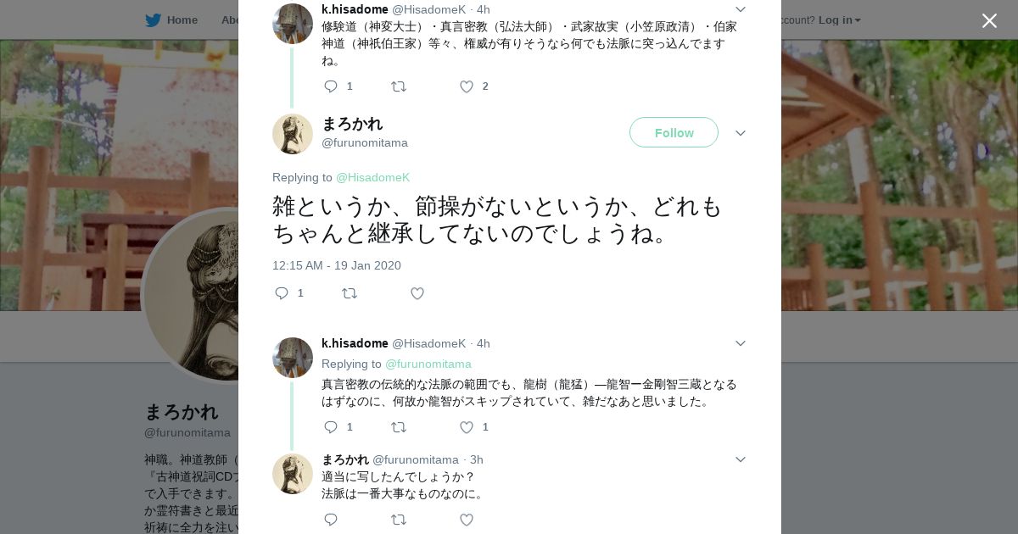Open the main tweet's 12:15 AM timestamp
1018x534 pixels.
click(x=336, y=265)
